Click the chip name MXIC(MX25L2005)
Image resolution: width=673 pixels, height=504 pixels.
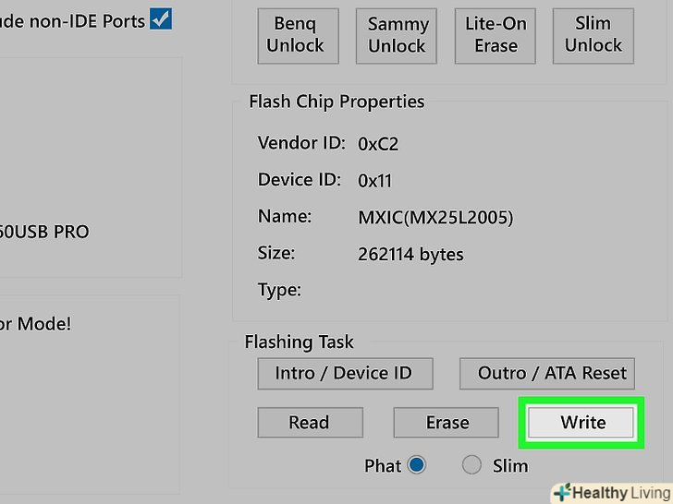click(x=435, y=218)
